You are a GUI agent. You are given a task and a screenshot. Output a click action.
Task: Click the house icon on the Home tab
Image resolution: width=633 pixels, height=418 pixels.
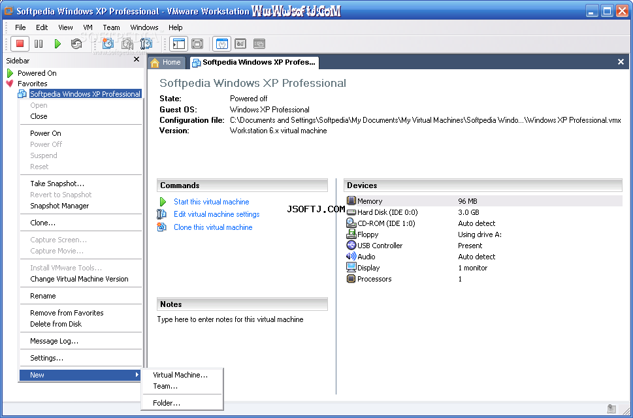[x=155, y=63]
